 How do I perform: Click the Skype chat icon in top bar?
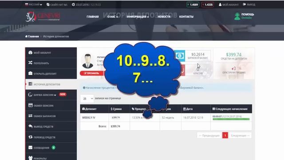tap(48, 4)
